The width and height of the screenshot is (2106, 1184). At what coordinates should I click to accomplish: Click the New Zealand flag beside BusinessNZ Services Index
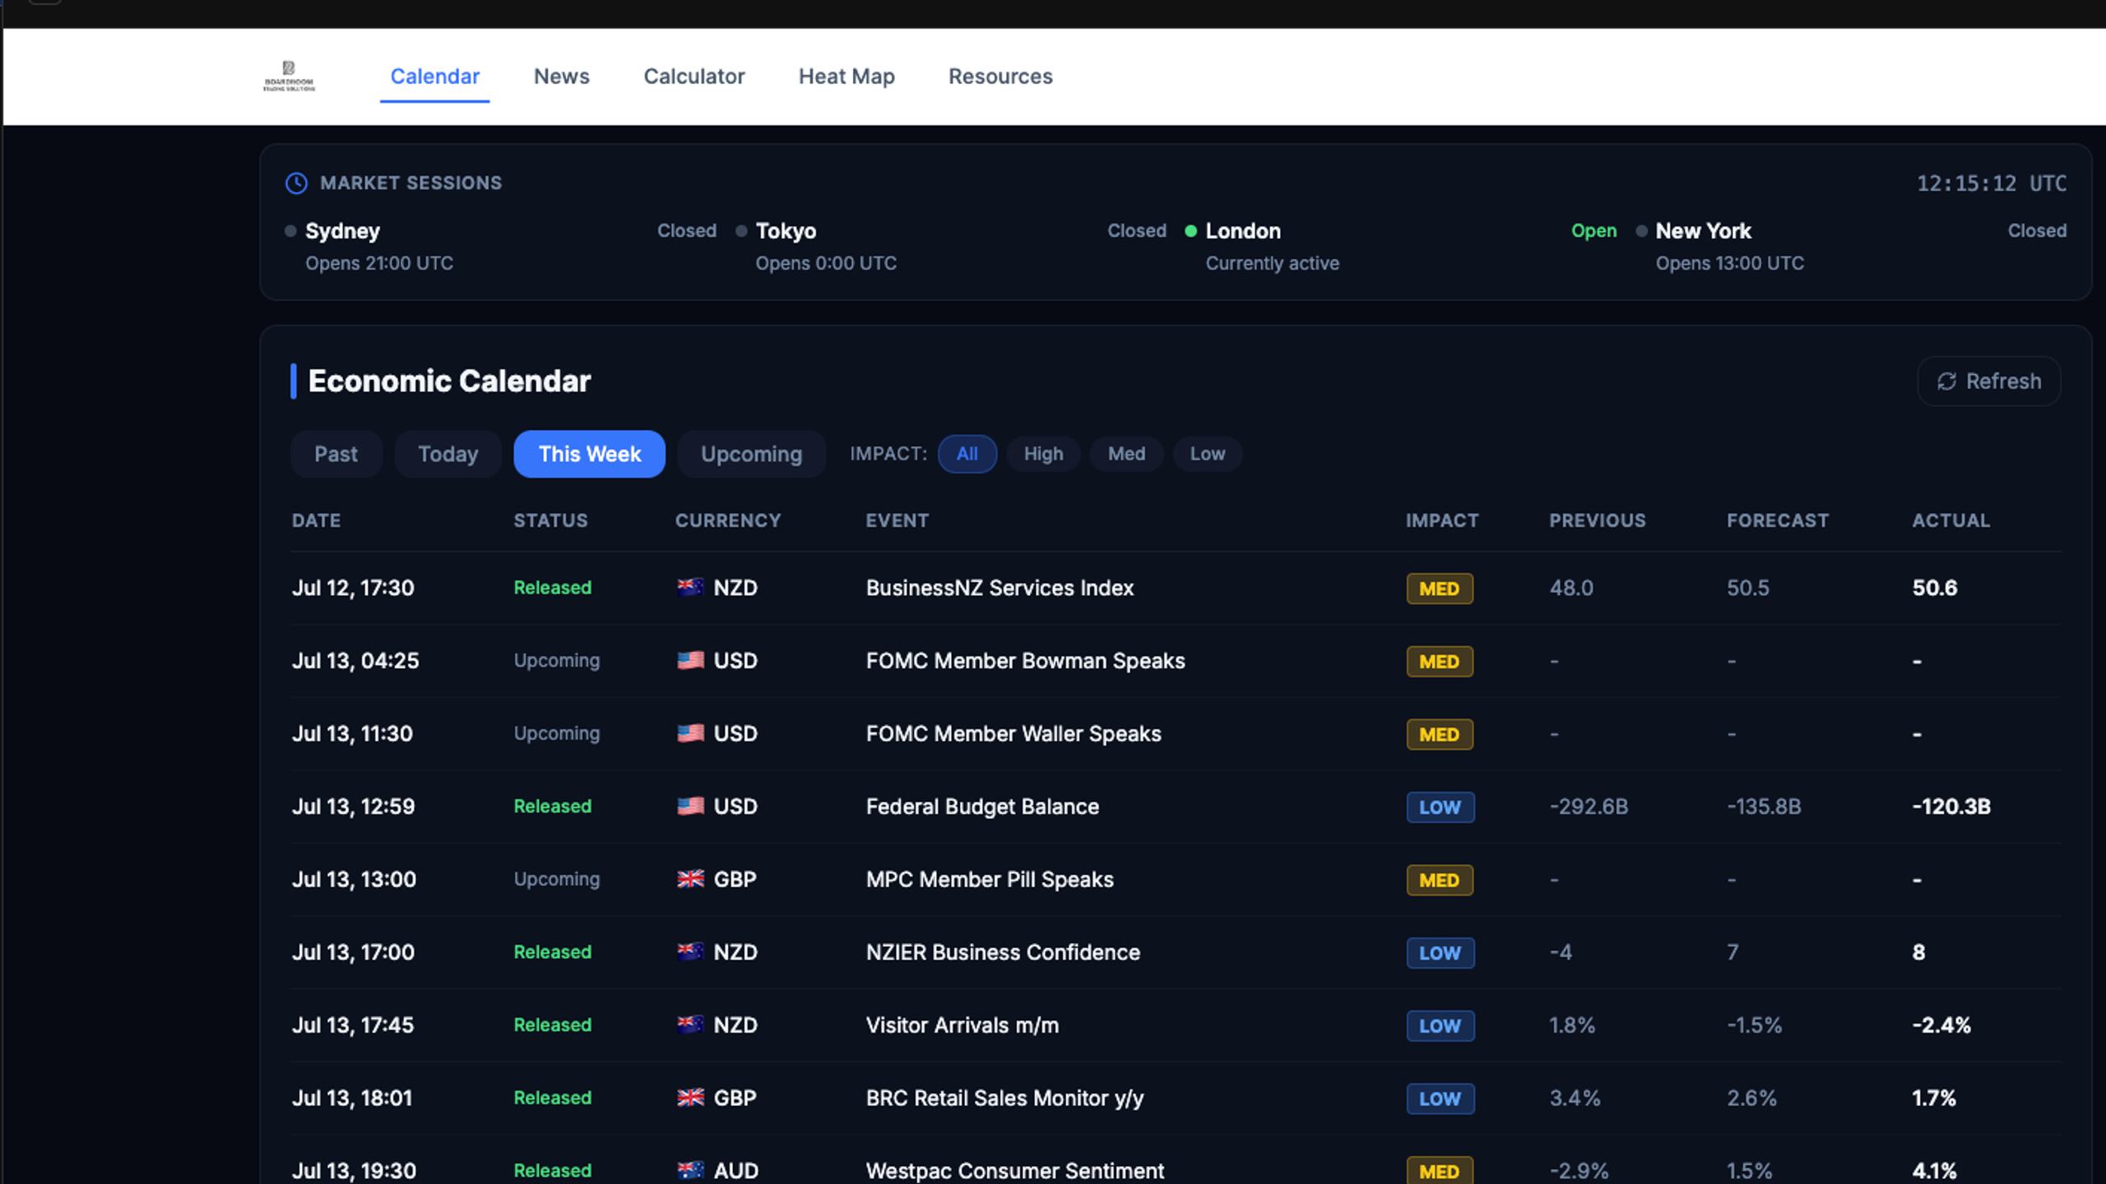point(690,587)
